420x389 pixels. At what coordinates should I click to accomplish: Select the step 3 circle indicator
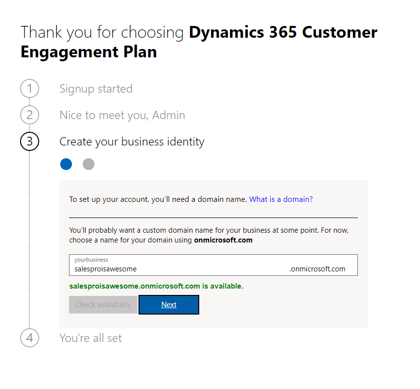[29, 142]
